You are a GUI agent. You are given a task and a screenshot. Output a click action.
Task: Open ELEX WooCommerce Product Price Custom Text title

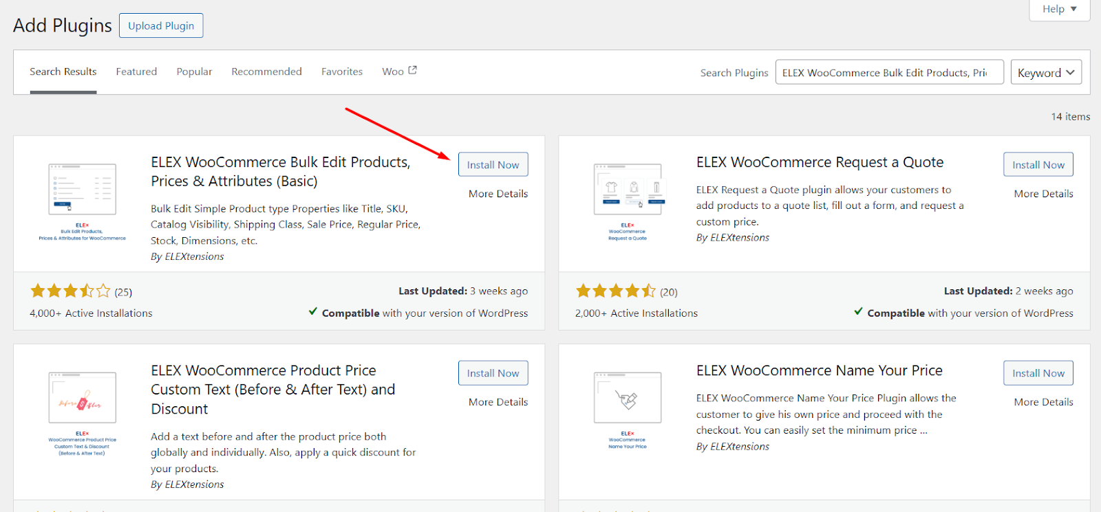[x=273, y=390]
